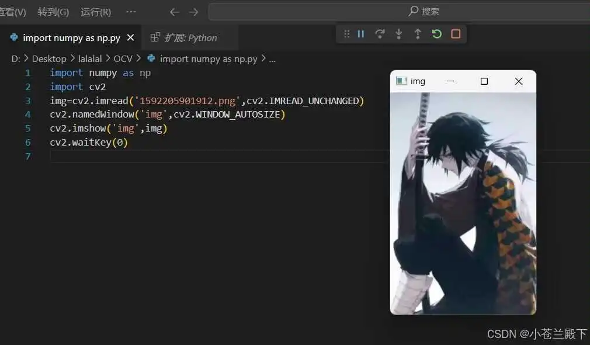Screen dimensions: 590x345
Task: Click cv2.namedWindow on line 4
Action: click(x=92, y=115)
